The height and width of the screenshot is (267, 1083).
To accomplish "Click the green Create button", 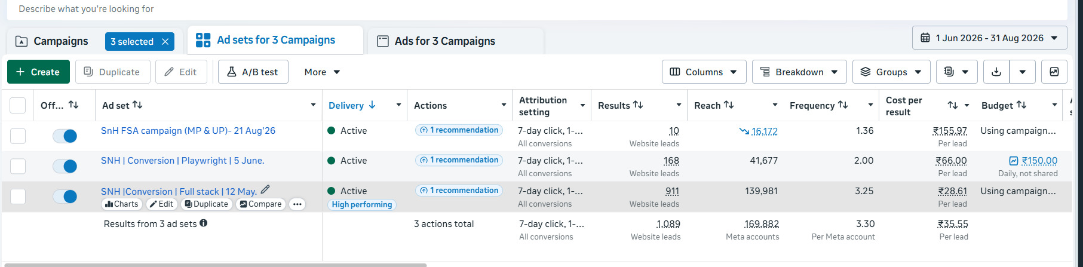I will [38, 72].
